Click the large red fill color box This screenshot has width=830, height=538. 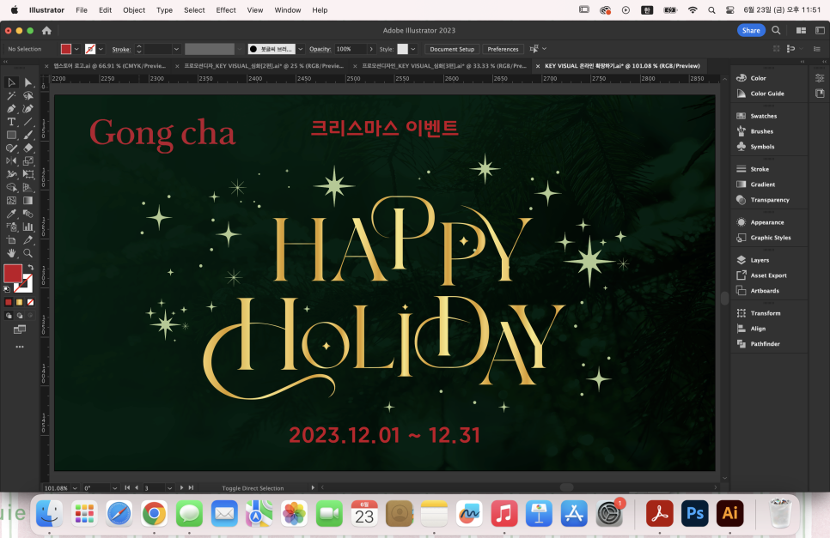point(13,273)
